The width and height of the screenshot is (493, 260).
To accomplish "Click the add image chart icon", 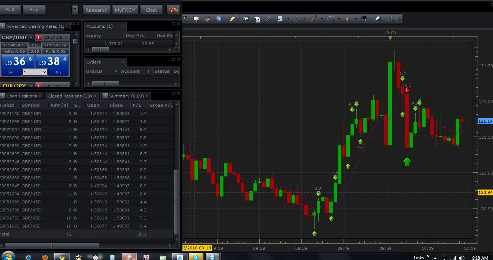I will click(x=246, y=19).
